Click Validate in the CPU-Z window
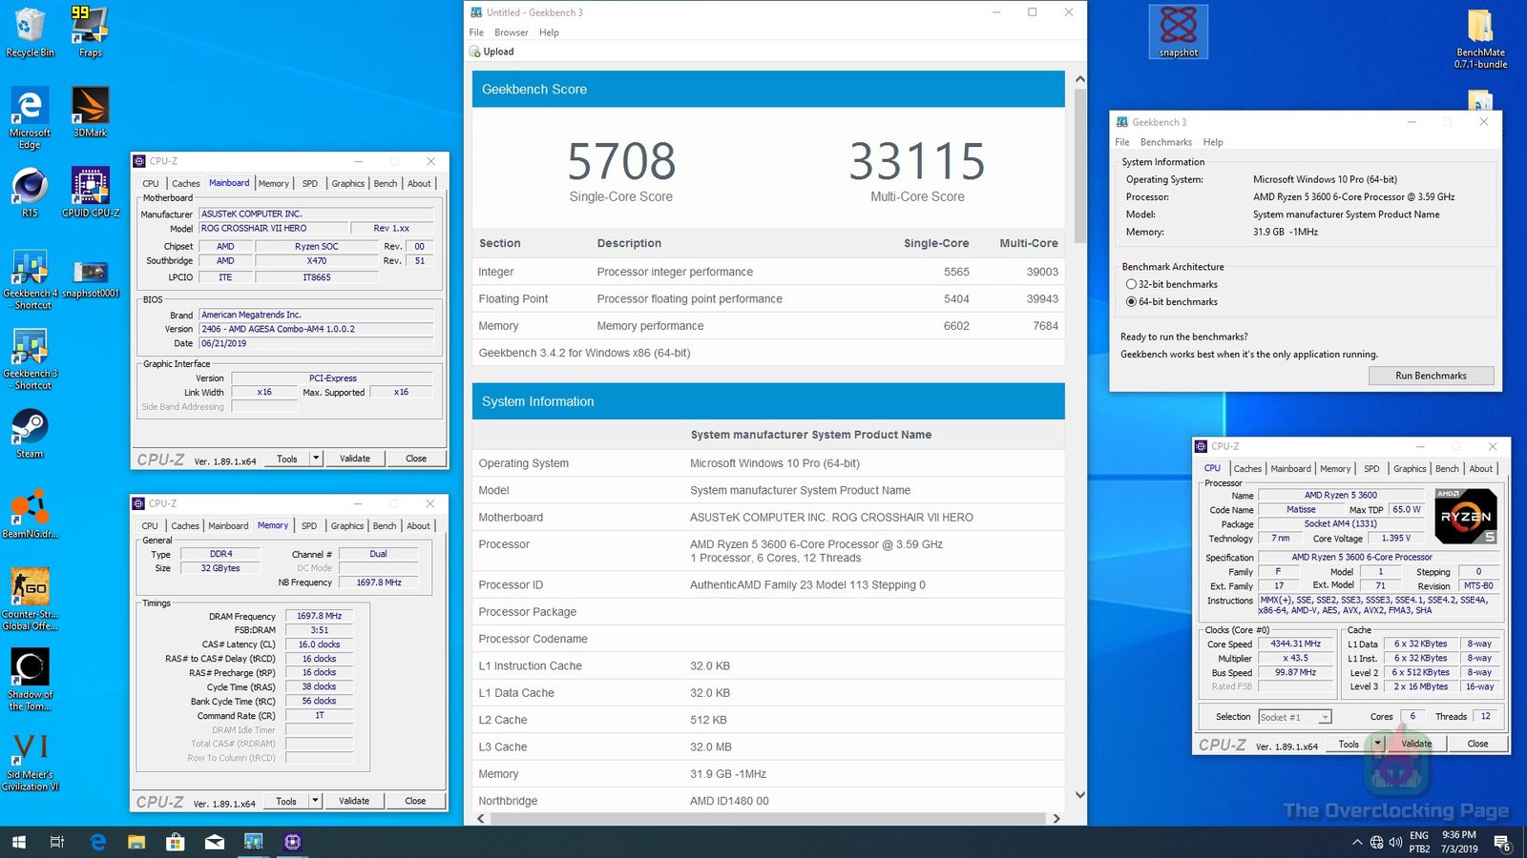This screenshot has height=858, width=1527. [1416, 744]
